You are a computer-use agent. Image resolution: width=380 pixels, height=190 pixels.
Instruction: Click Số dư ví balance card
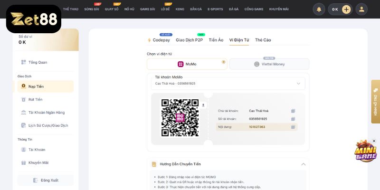pos(46,40)
